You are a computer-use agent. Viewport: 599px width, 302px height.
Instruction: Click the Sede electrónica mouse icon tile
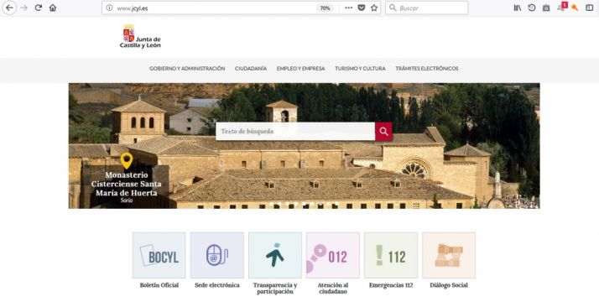pos(217,255)
